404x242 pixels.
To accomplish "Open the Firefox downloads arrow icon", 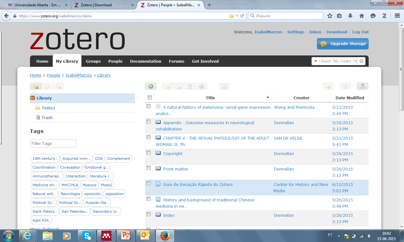I will click(350, 16).
